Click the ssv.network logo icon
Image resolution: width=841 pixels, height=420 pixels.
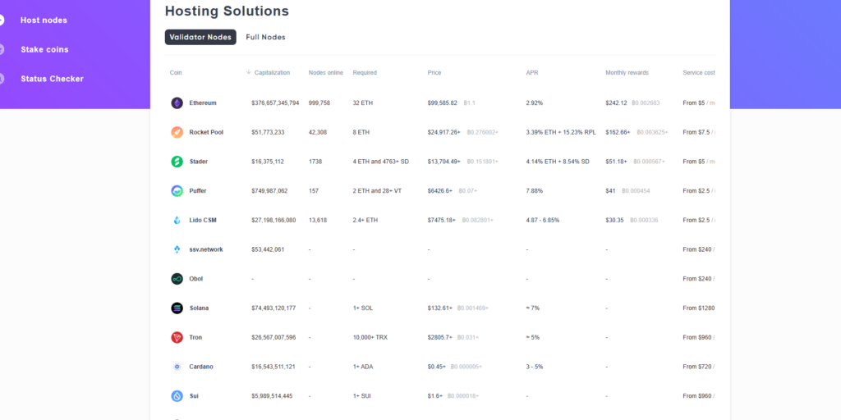(x=177, y=249)
